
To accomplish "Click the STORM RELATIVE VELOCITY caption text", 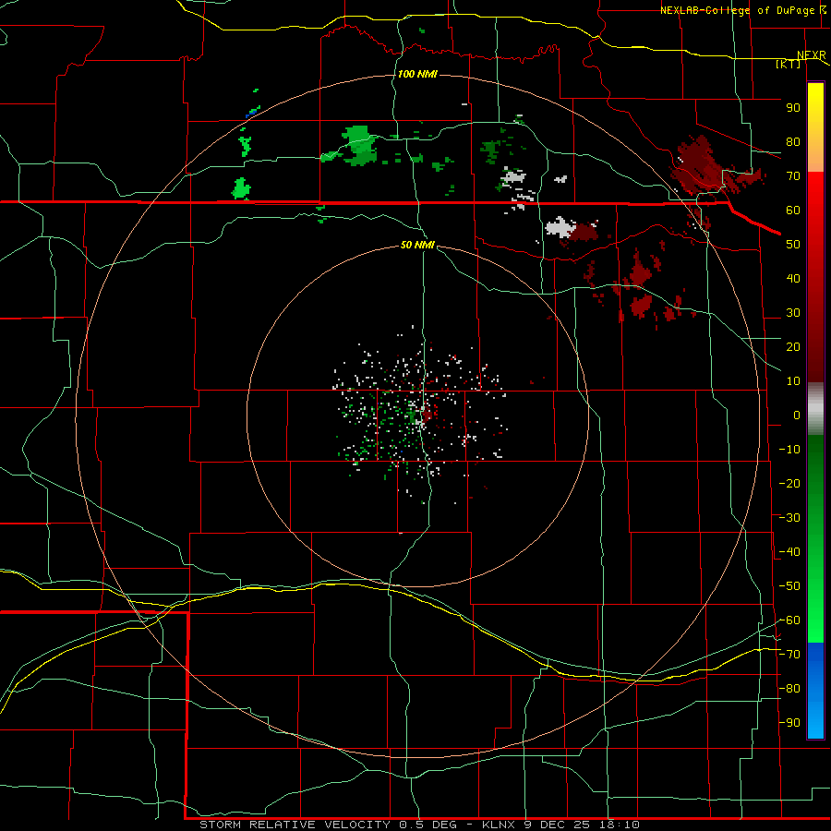I will [x=295, y=825].
